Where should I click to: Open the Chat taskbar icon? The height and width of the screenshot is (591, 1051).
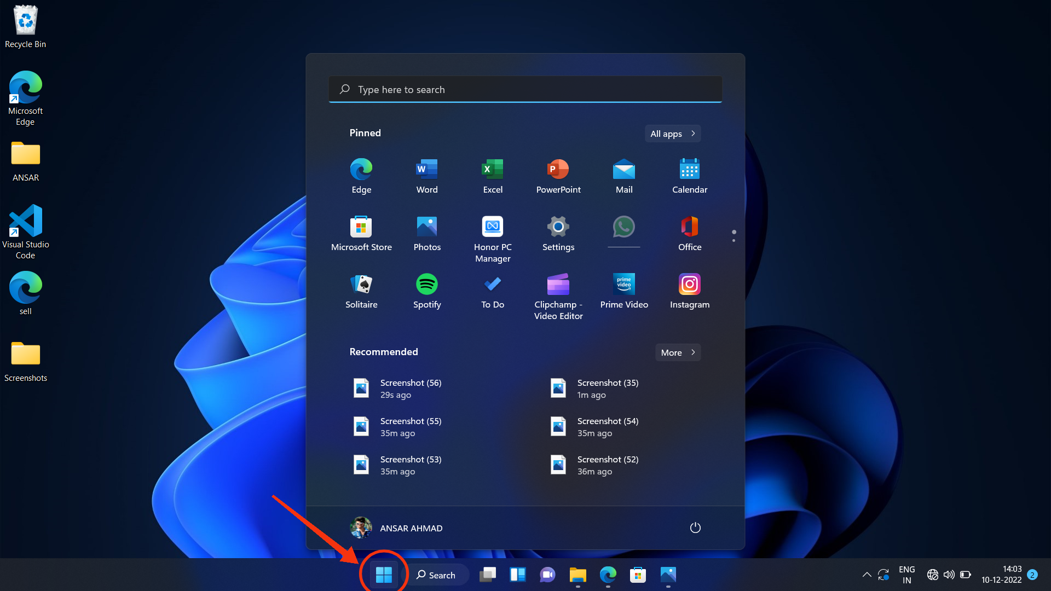(548, 575)
